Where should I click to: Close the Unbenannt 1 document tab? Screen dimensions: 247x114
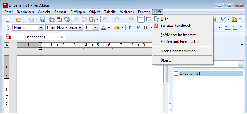[62, 37]
